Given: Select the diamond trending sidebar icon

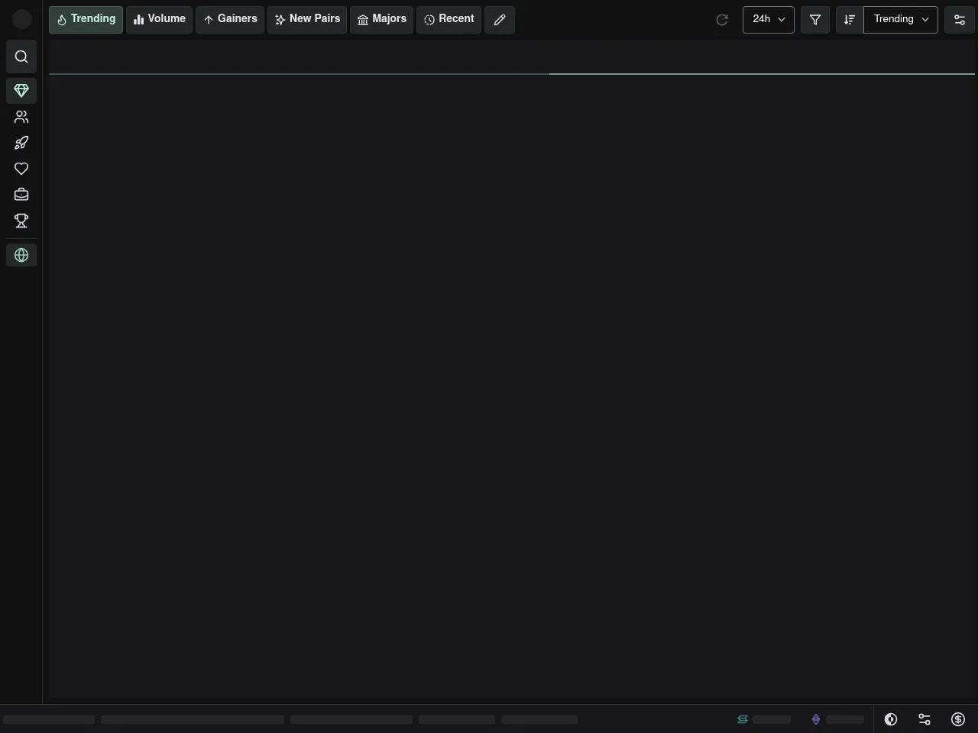Looking at the screenshot, I should click(x=21, y=90).
